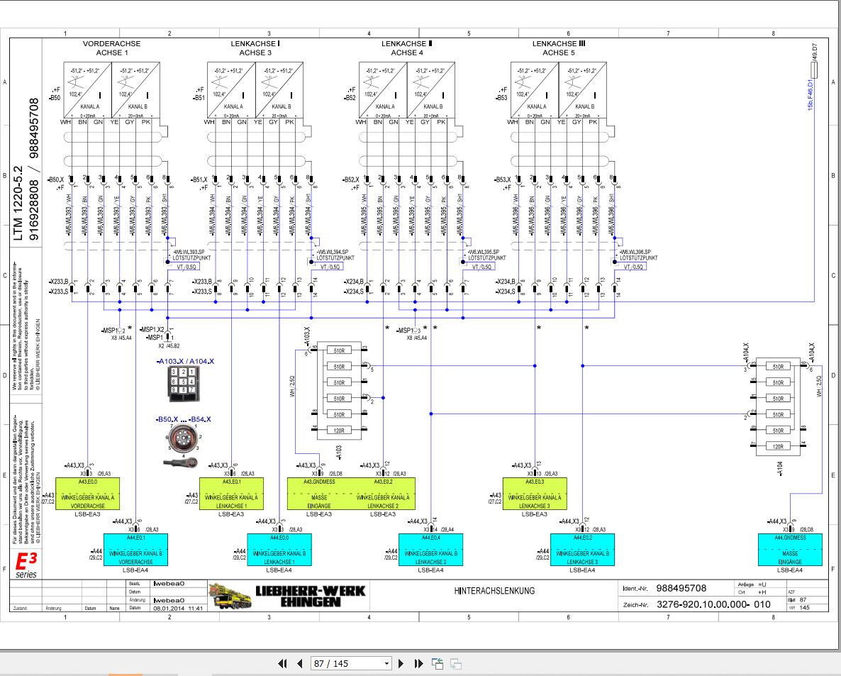Click the HINTERACHSLENKUNG title text
841x676 pixels.
pos(494,591)
